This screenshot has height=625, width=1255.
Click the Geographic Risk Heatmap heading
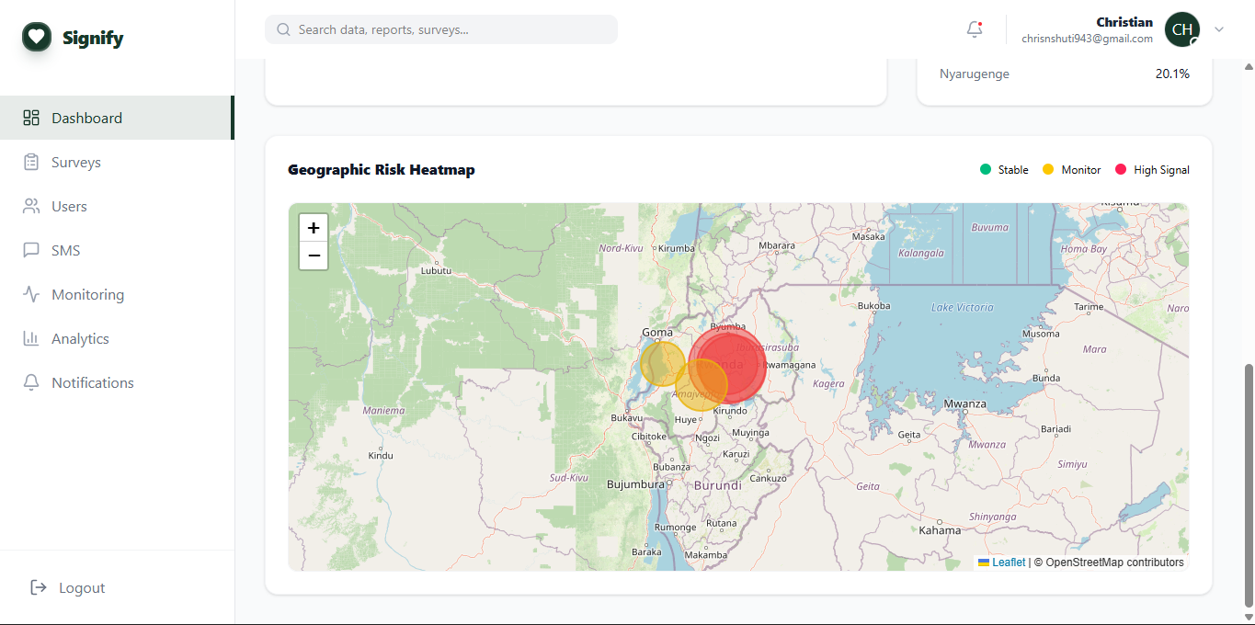382,170
